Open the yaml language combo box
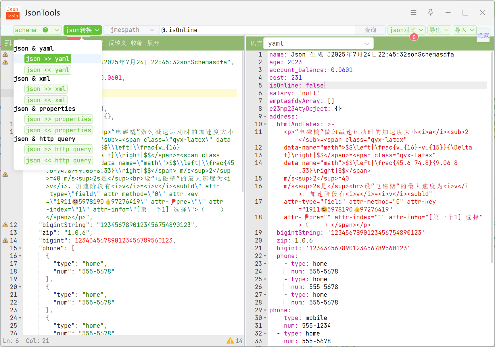This screenshot has height=347, width=495. tap(318, 43)
